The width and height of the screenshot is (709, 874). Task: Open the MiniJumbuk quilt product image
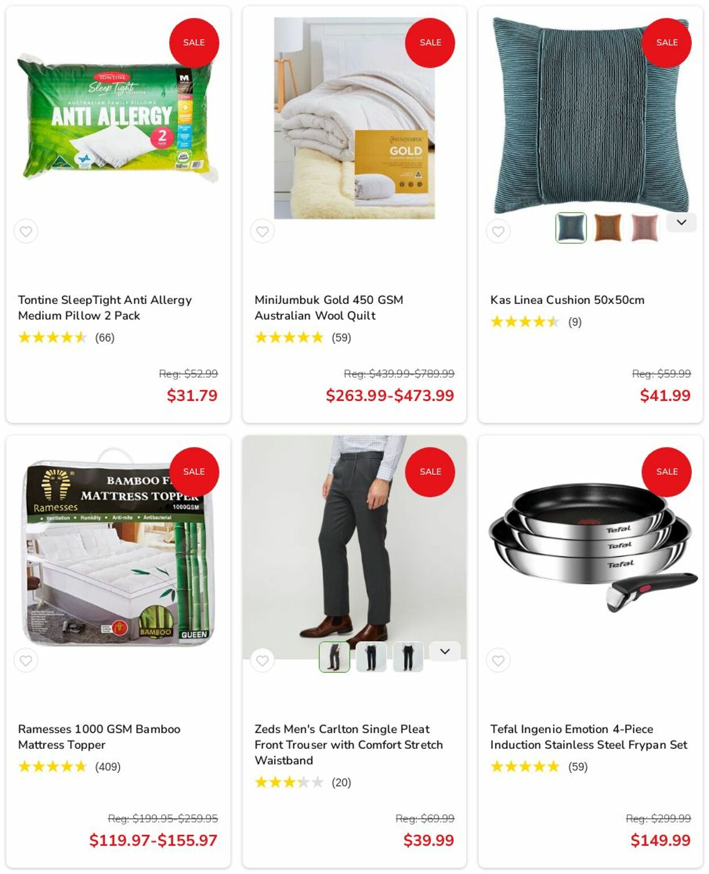(x=354, y=118)
